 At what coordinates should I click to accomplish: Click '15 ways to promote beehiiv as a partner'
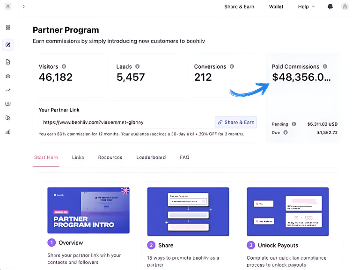(183, 261)
